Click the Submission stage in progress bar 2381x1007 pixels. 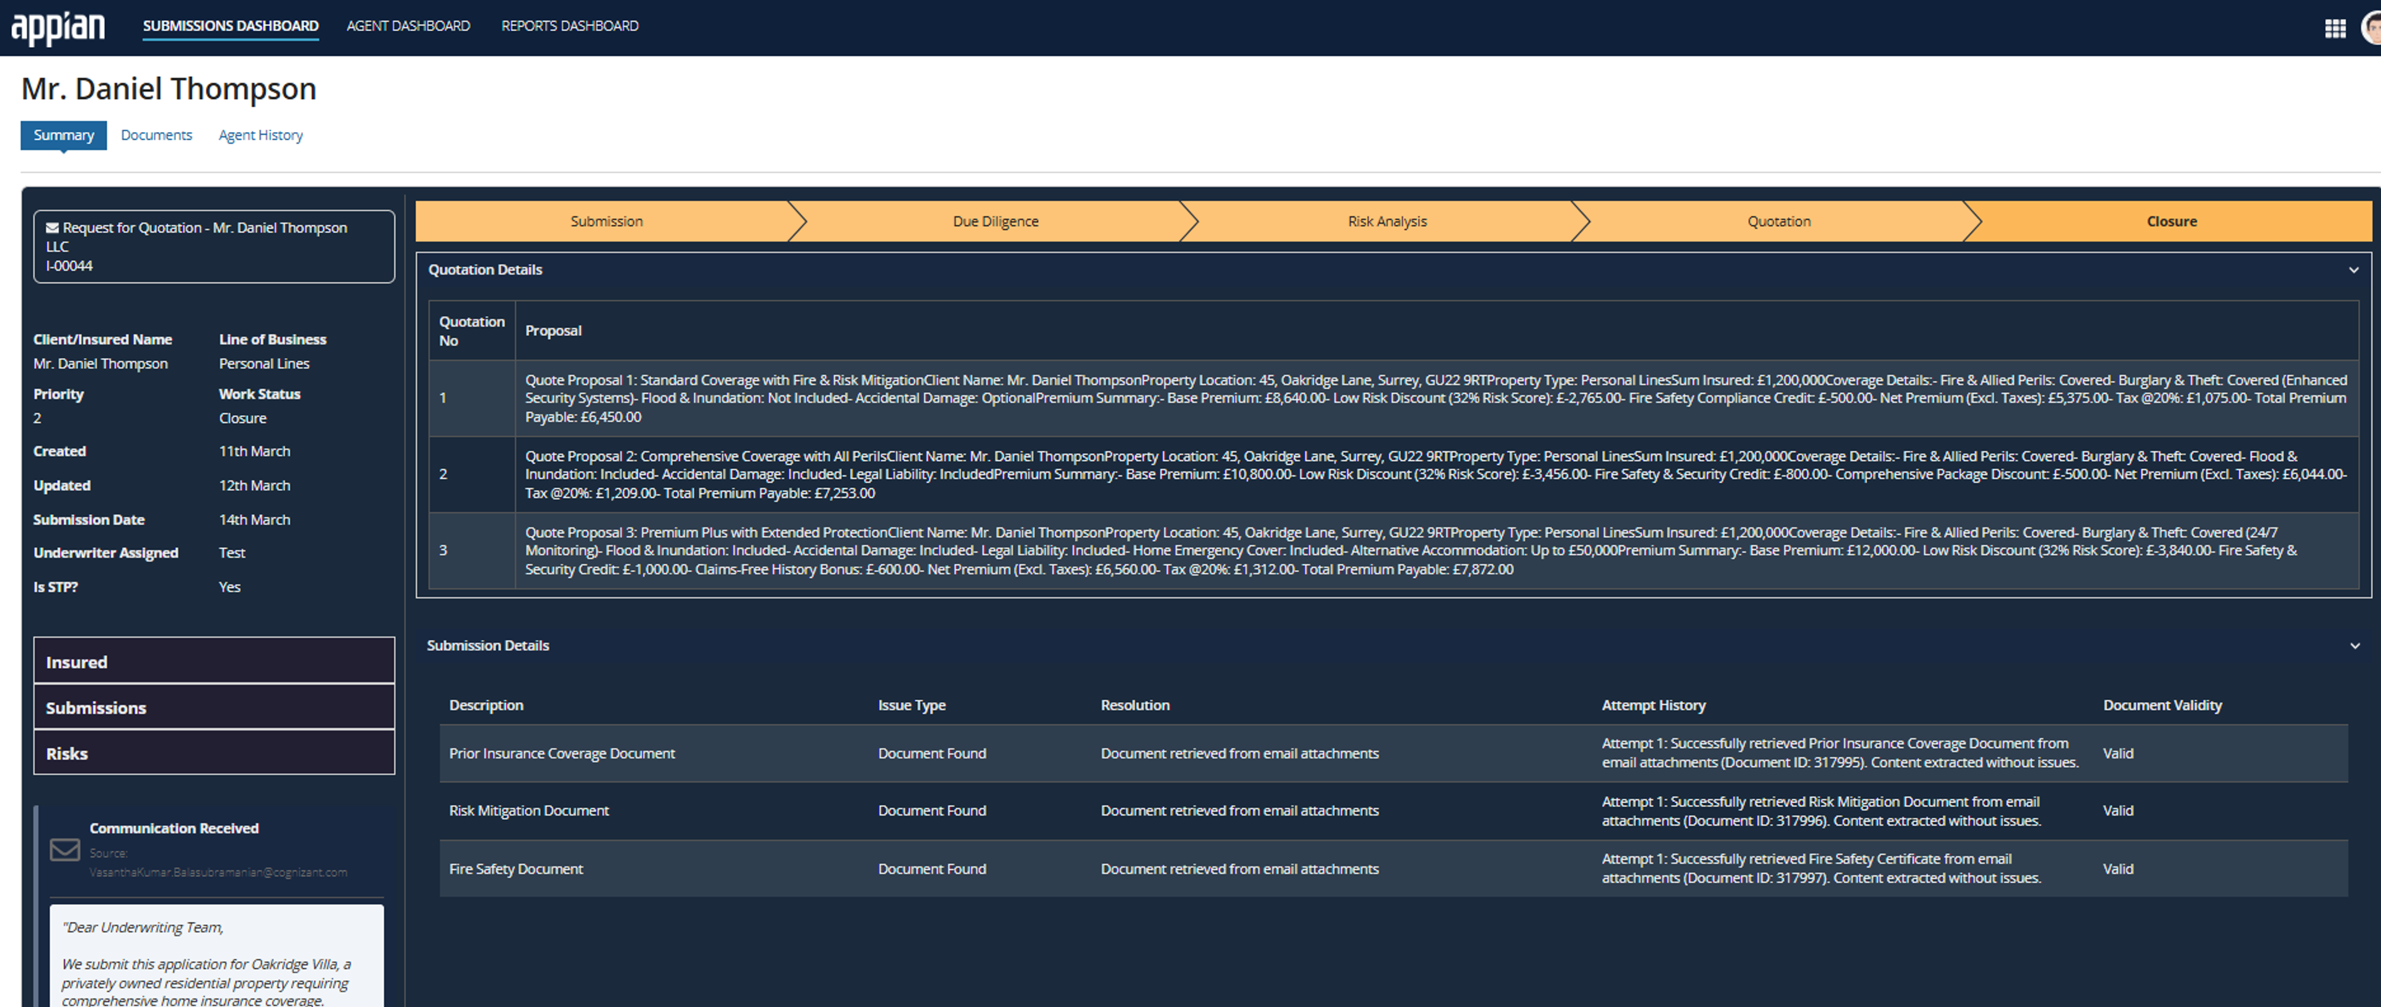click(606, 222)
